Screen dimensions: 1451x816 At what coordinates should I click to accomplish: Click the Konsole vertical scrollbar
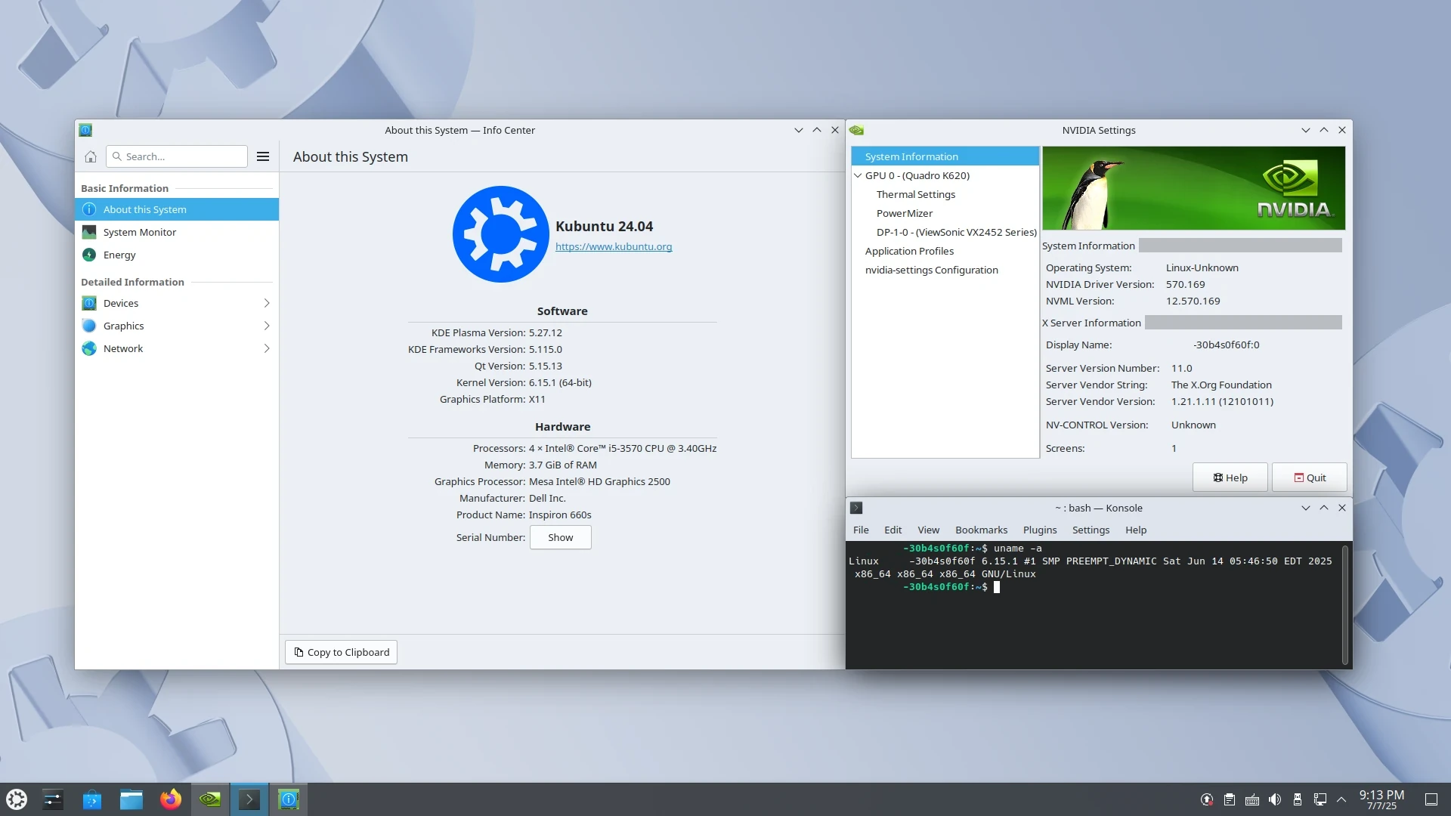(x=1344, y=604)
